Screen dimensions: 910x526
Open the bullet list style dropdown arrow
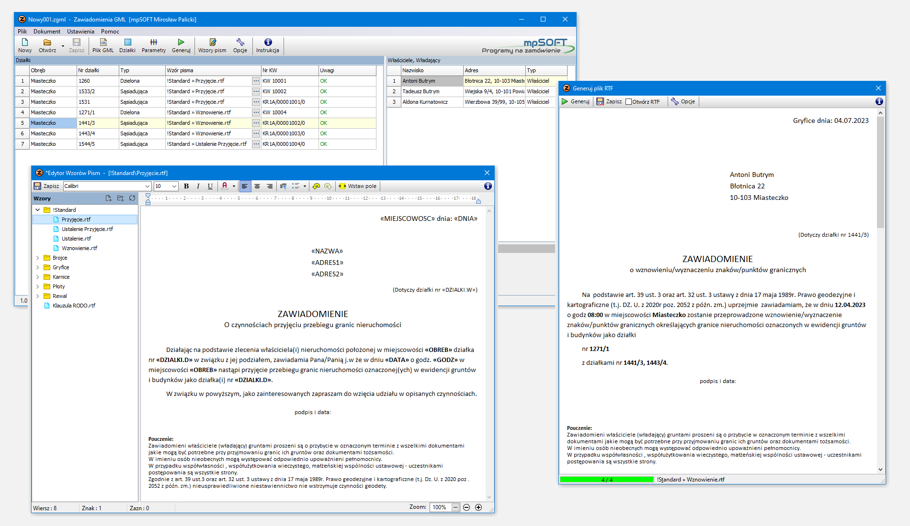coord(305,186)
